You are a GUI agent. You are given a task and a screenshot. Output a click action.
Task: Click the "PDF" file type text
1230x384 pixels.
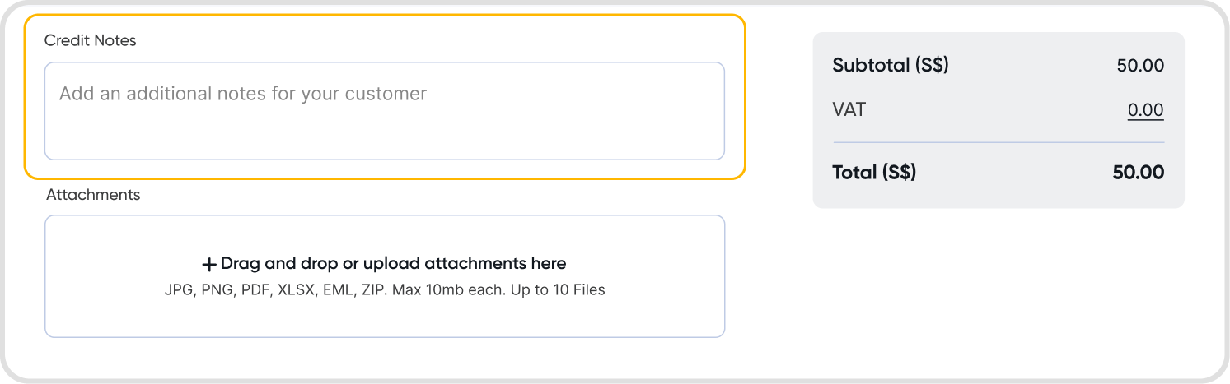256,290
